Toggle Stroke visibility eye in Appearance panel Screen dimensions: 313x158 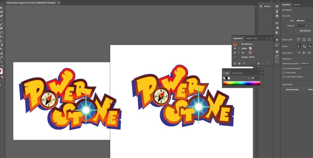pos(235,48)
